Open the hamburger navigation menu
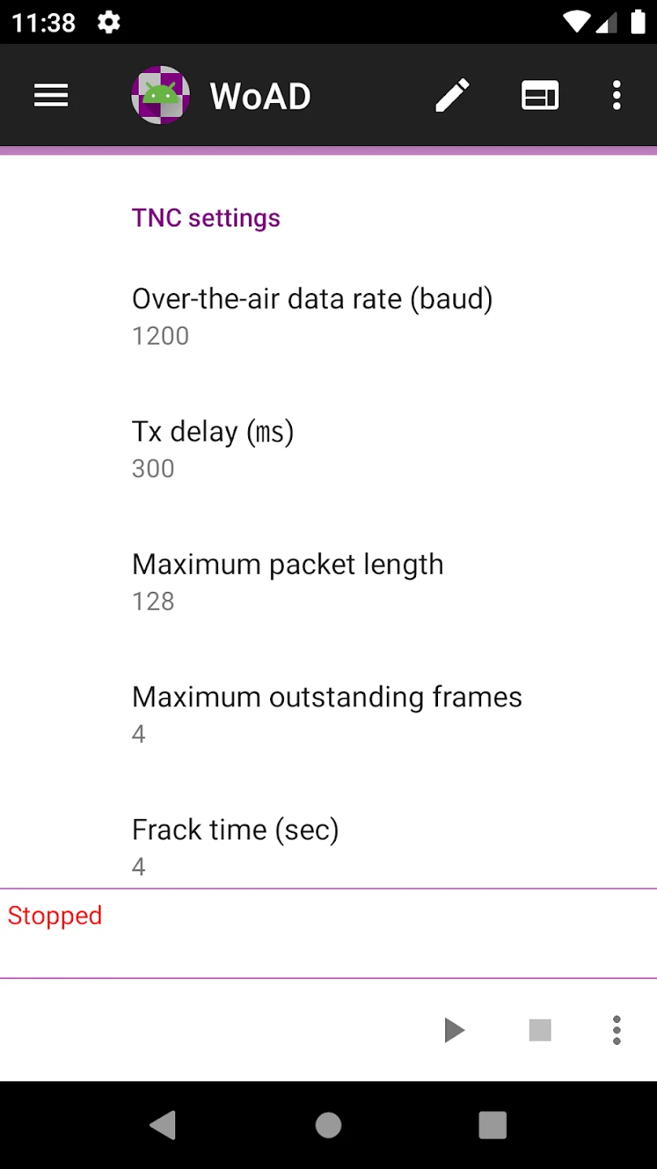This screenshot has height=1169, width=657. [50, 96]
